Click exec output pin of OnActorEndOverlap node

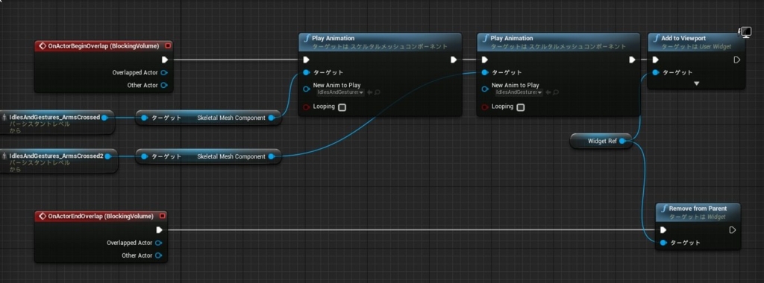(x=159, y=230)
